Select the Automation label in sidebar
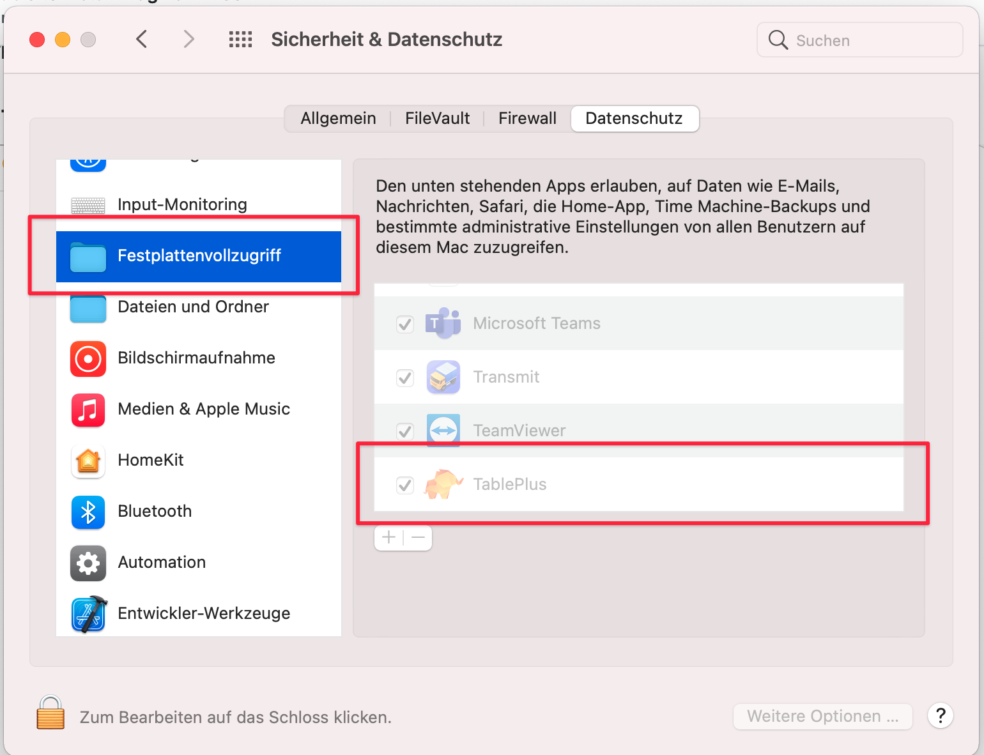The height and width of the screenshot is (755, 984). click(162, 562)
